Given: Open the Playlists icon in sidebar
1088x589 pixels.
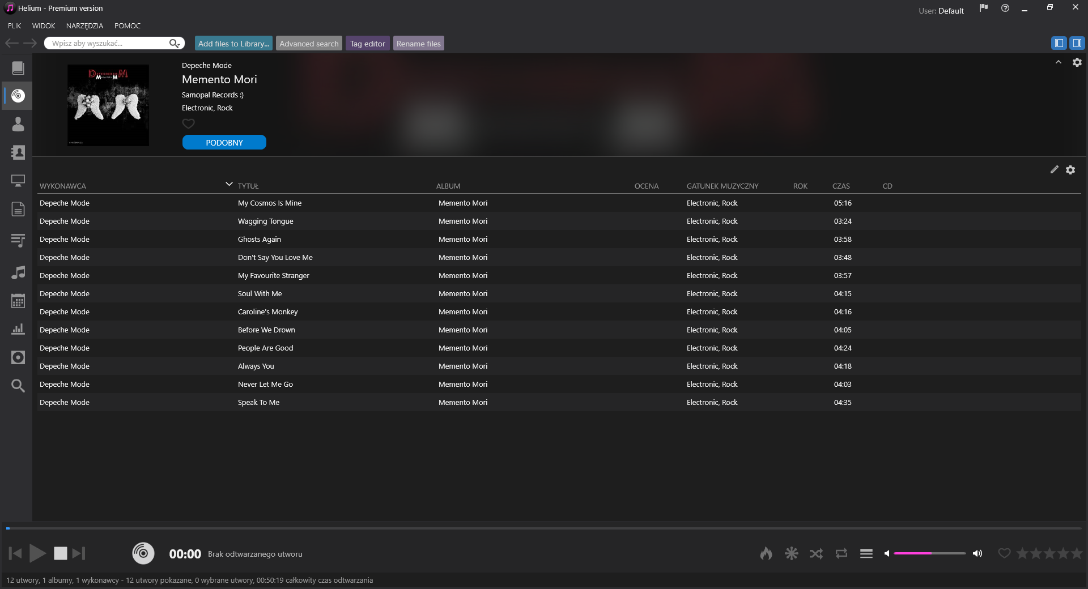Looking at the screenshot, I should coord(18,240).
